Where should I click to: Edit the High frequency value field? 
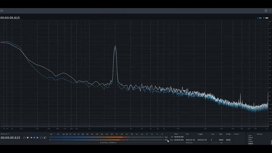coord(221,140)
